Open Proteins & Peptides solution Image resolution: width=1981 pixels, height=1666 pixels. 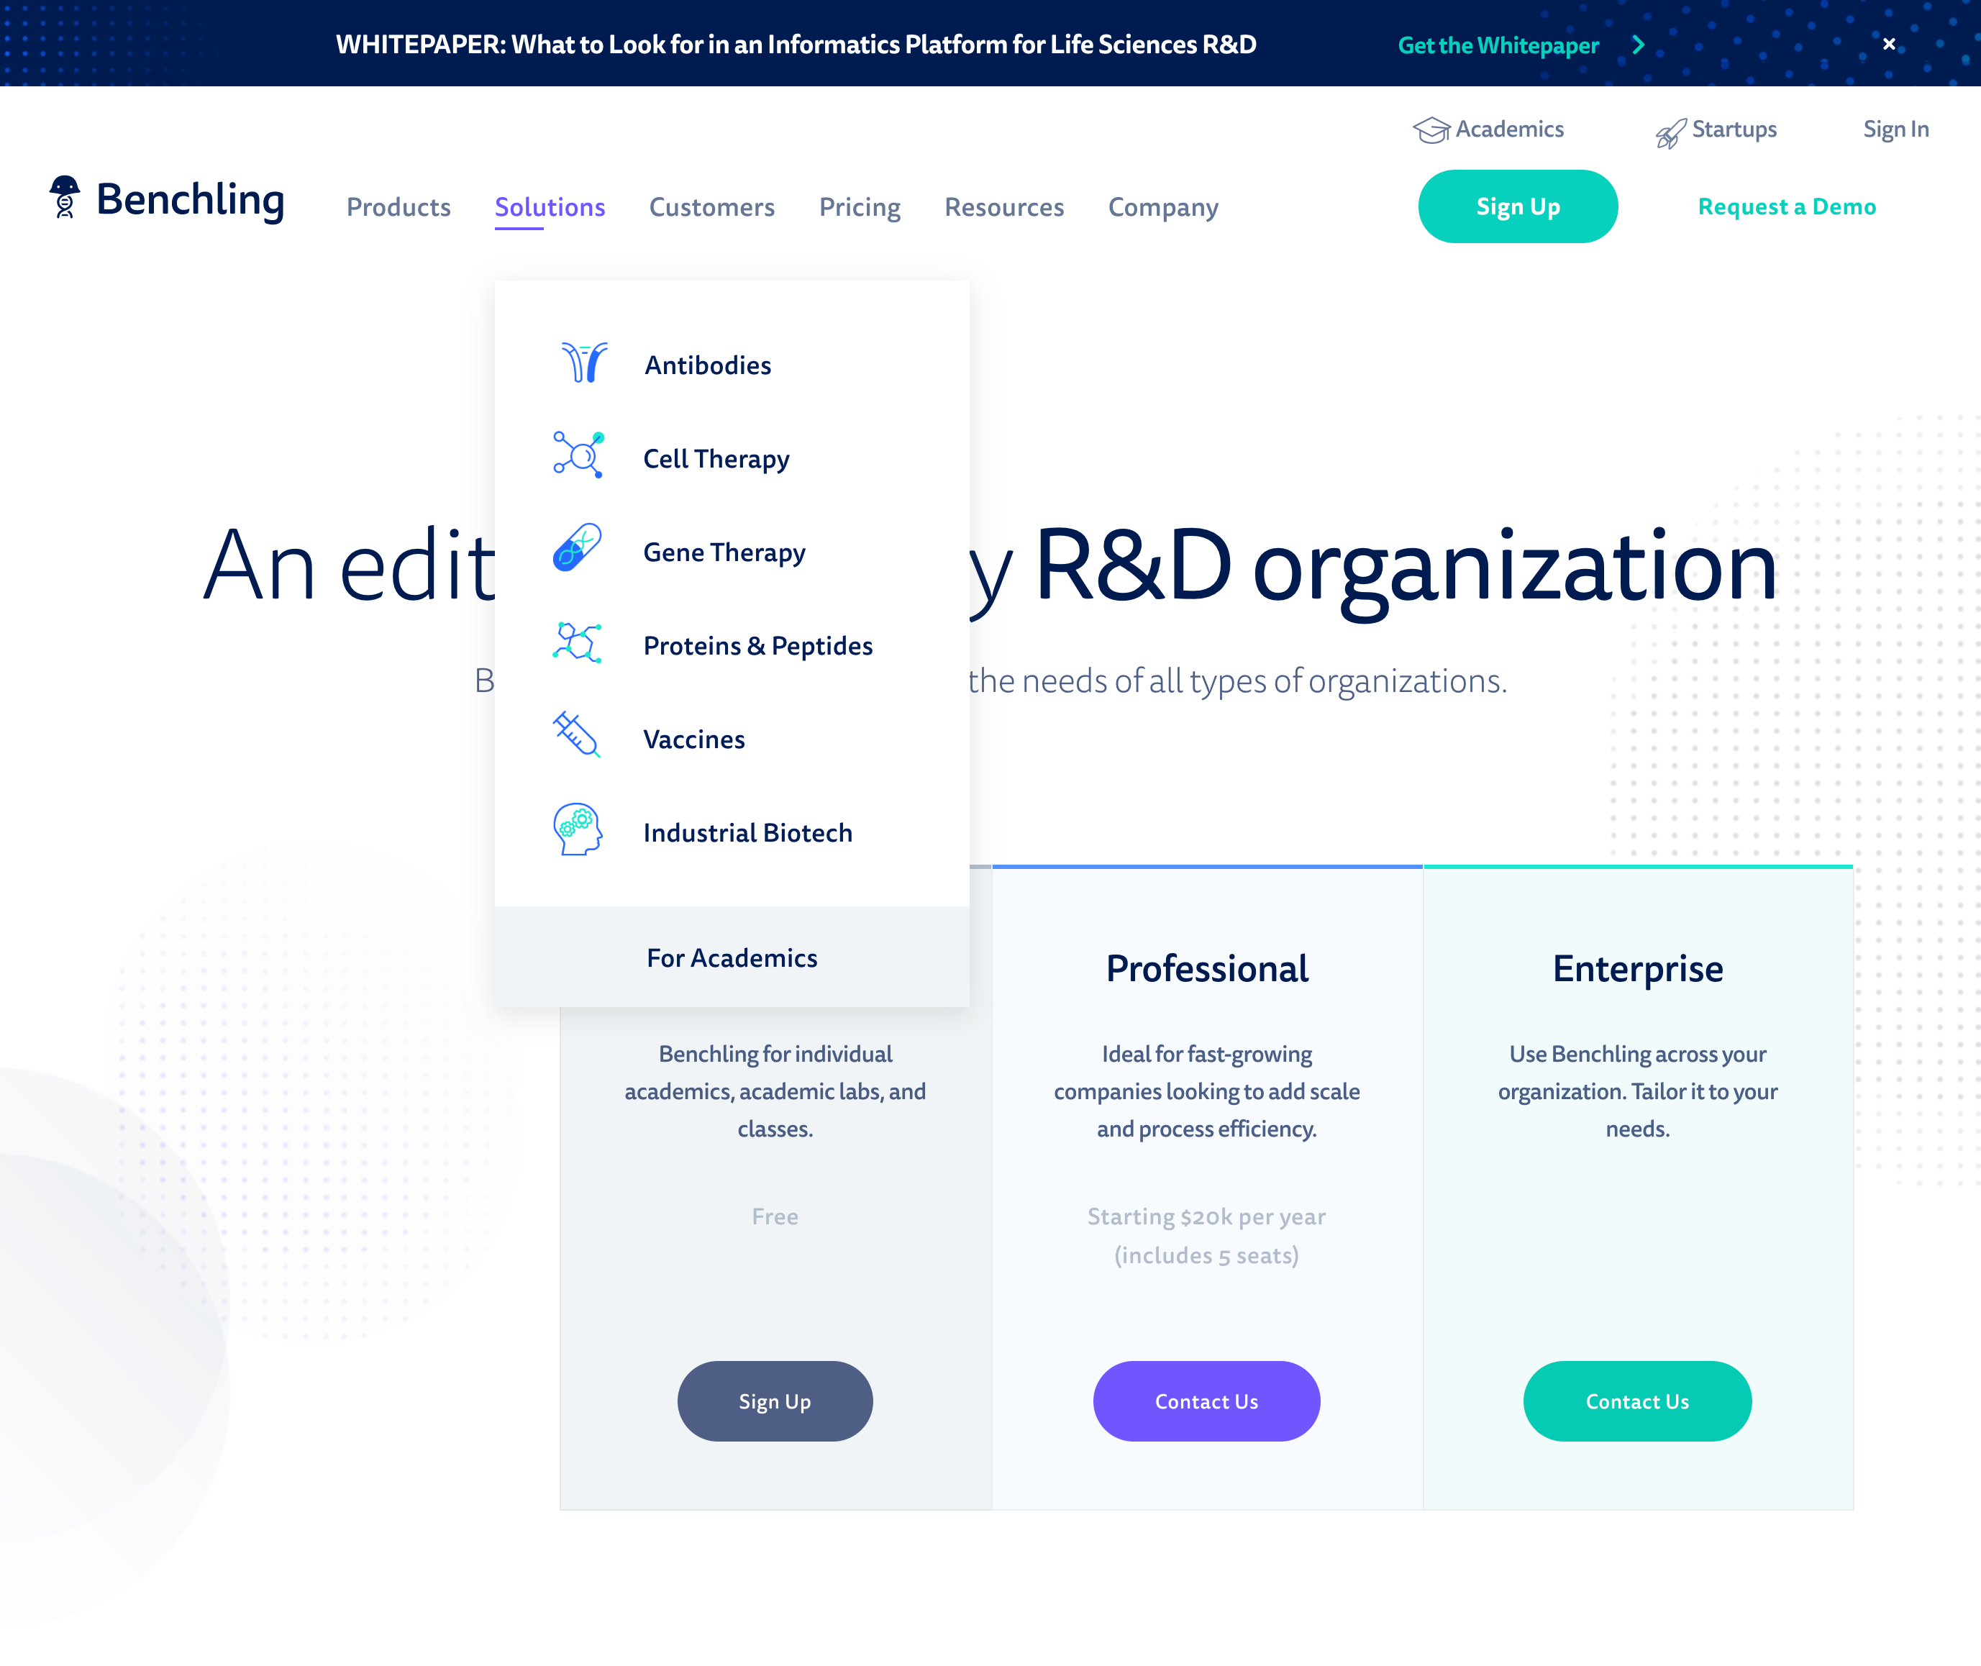point(757,645)
